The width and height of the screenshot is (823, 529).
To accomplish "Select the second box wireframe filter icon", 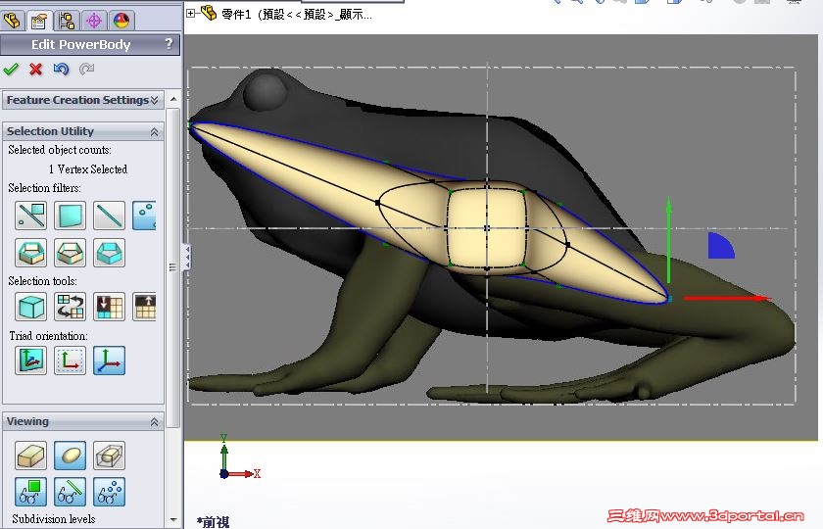I will click(x=70, y=253).
